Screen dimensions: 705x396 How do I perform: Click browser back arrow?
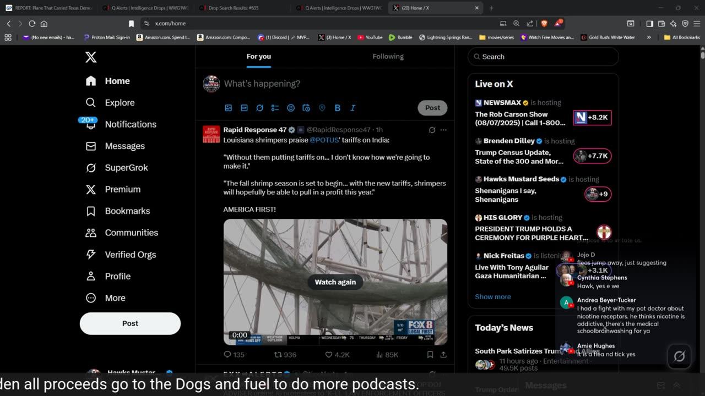click(x=9, y=24)
